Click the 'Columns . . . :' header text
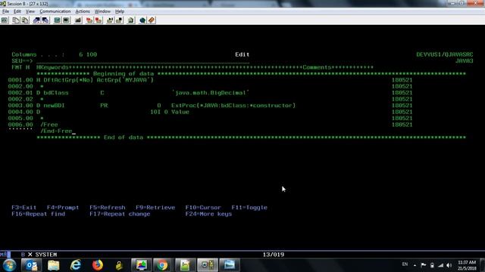485x272 pixels. click(38, 54)
